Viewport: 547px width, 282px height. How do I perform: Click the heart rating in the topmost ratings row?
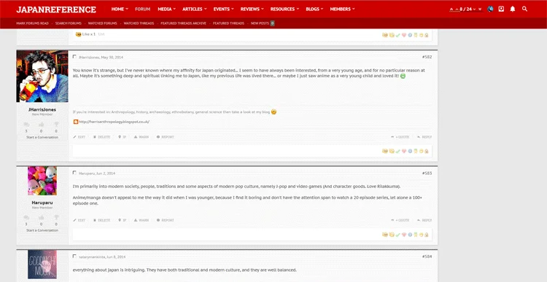point(404,35)
